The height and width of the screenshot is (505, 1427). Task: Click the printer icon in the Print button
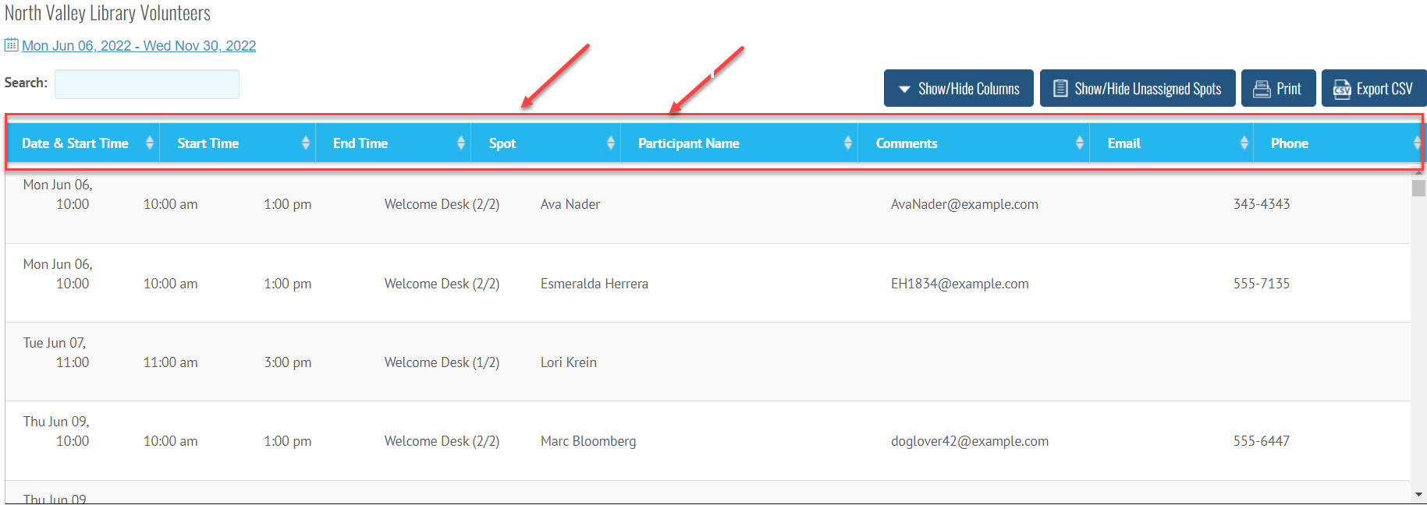pos(1261,89)
